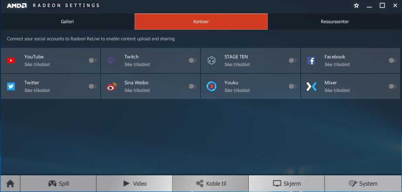The image size is (402, 192).
Task: Click the Mixer X logo icon
Action: coord(312,86)
